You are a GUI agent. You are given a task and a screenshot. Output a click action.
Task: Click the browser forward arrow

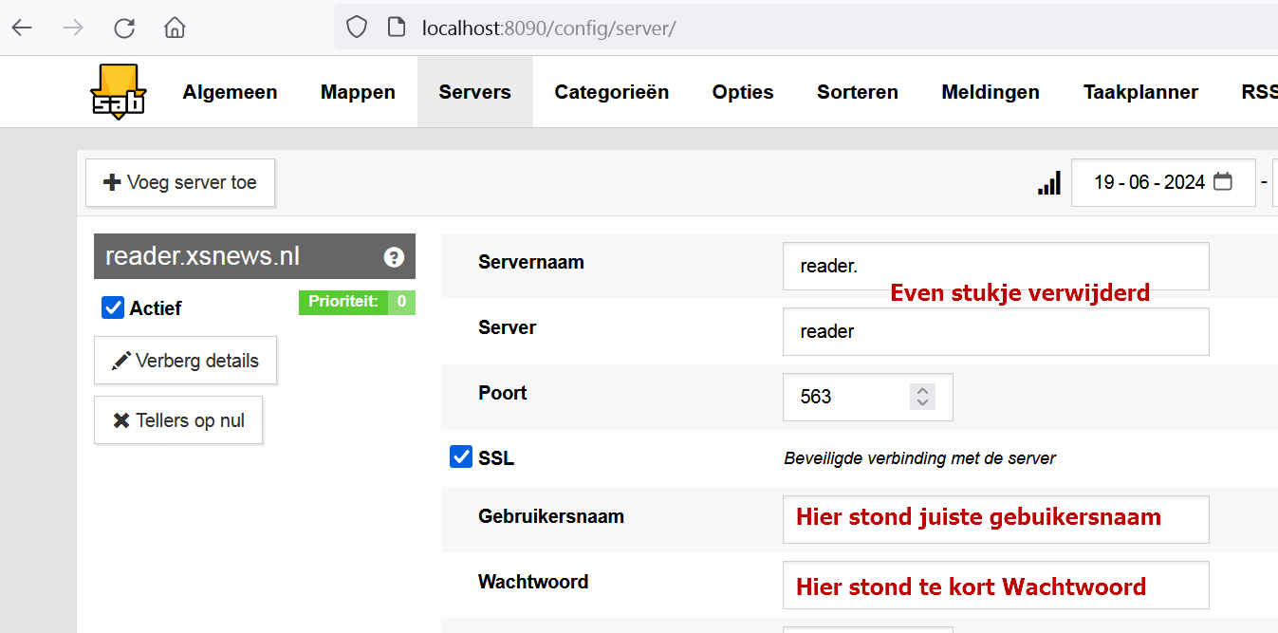point(72,28)
